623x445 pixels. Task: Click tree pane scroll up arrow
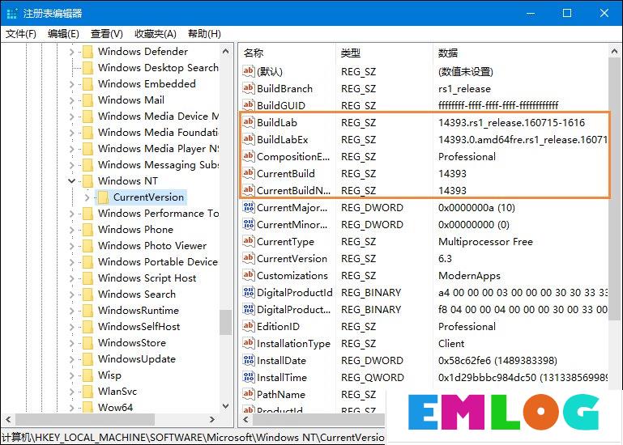click(226, 51)
